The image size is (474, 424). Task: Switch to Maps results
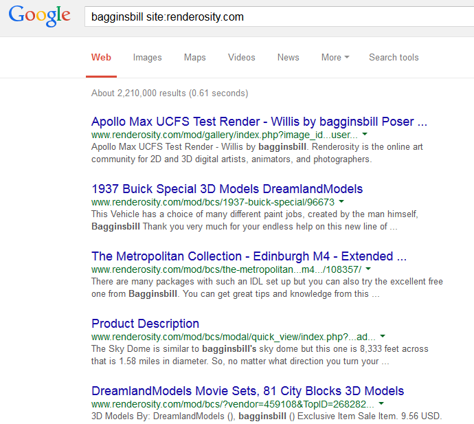195,58
